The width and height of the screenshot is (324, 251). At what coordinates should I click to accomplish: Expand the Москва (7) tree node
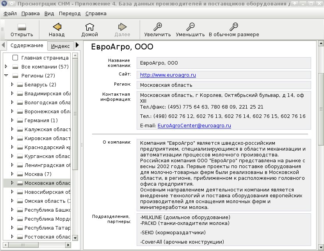12,174
